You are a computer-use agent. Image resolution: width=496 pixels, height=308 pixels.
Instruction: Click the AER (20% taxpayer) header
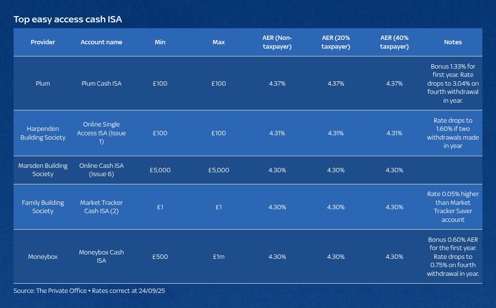(x=336, y=42)
